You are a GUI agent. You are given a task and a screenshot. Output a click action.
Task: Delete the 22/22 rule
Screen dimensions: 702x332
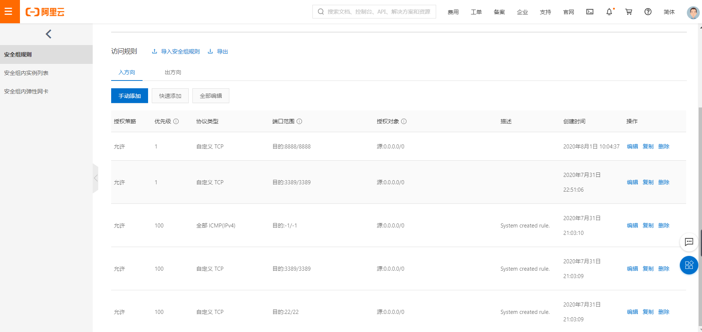pyautogui.click(x=664, y=312)
